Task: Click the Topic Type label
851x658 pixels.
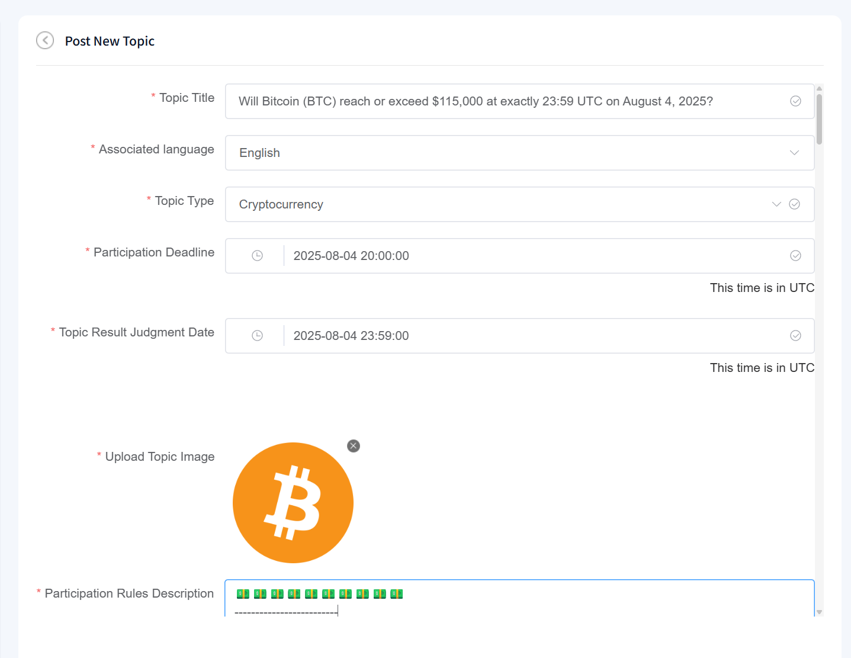Action: pyautogui.click(x=184, y=201)
